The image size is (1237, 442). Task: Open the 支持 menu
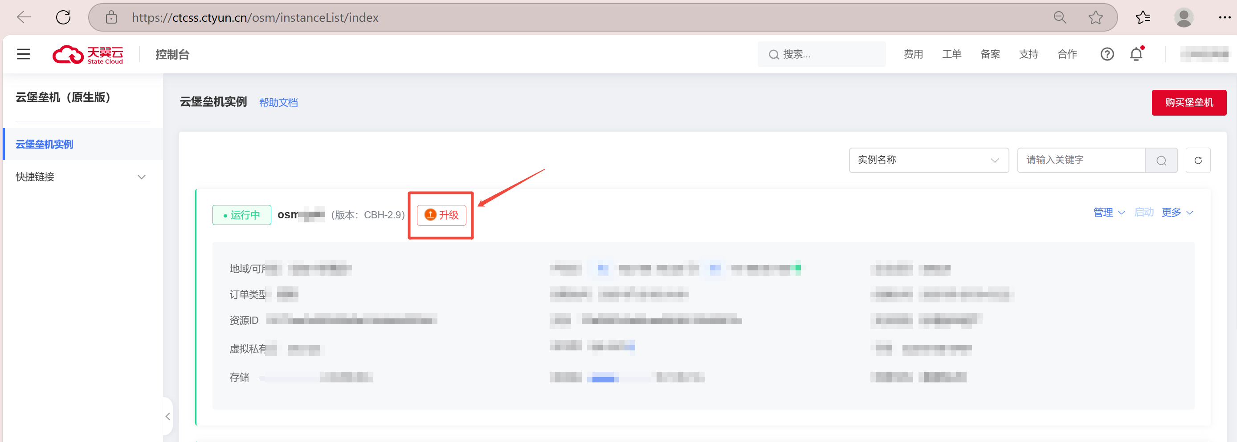click(x=1029, y=54)
